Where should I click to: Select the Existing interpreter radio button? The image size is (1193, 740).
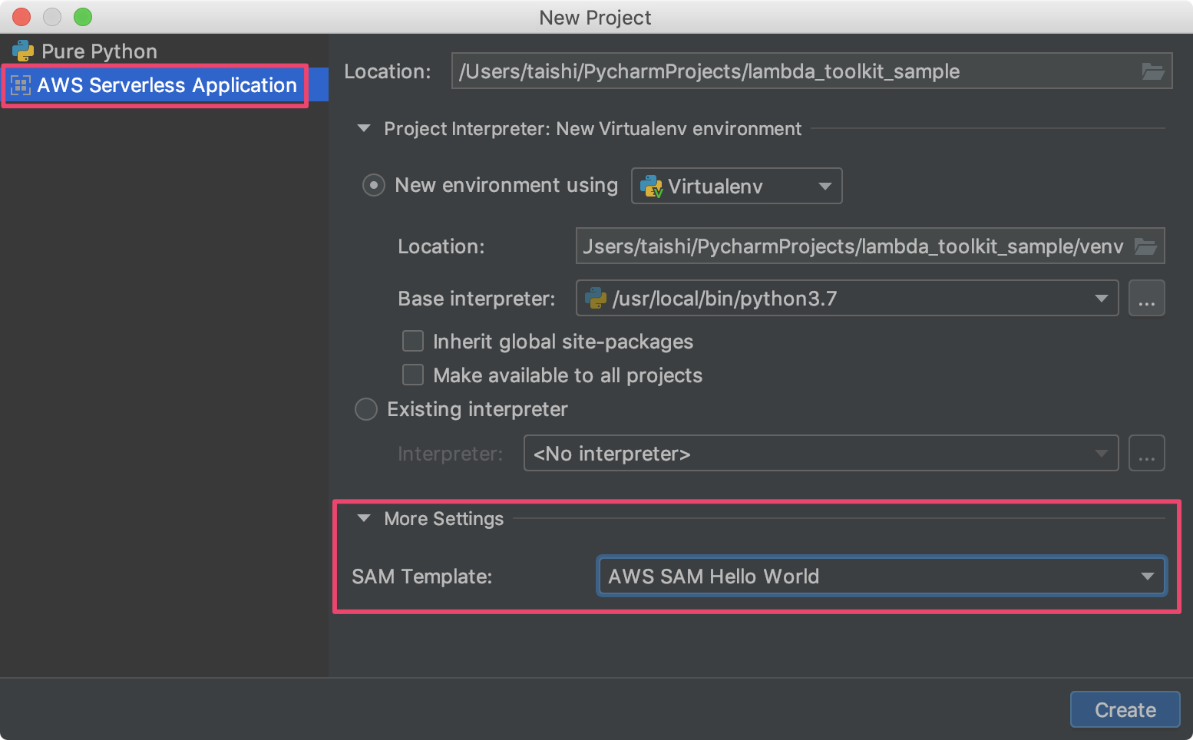coord(366,409)
